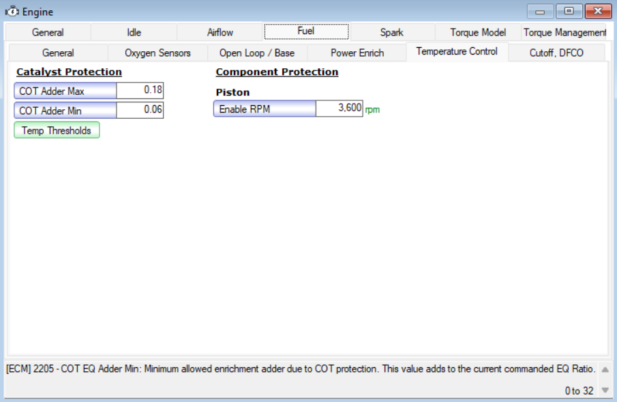The height and width of the screenshot is (402, 617).
Task: Click the COT Adder Min value field
Action: tap(140, 110)
